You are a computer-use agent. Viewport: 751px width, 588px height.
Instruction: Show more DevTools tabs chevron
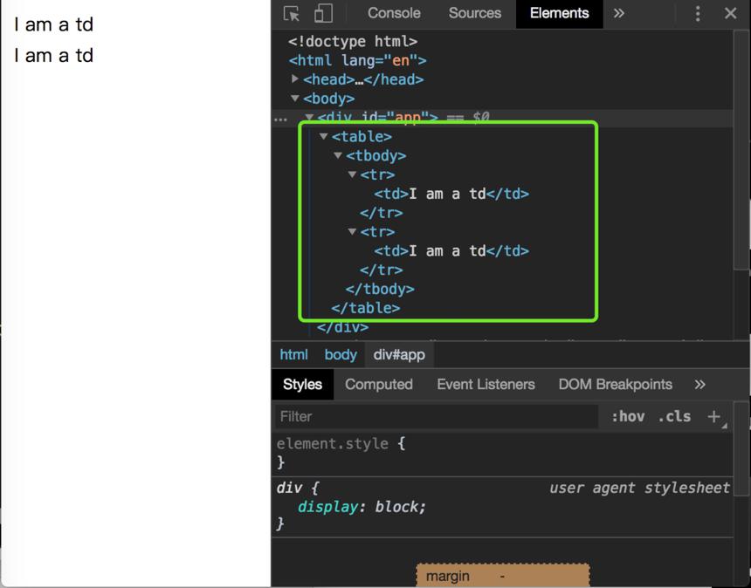point(619,13)
